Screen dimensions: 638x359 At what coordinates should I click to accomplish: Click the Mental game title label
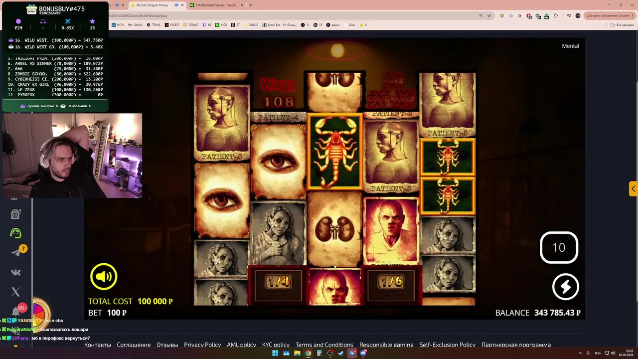(x=570, y=46)
